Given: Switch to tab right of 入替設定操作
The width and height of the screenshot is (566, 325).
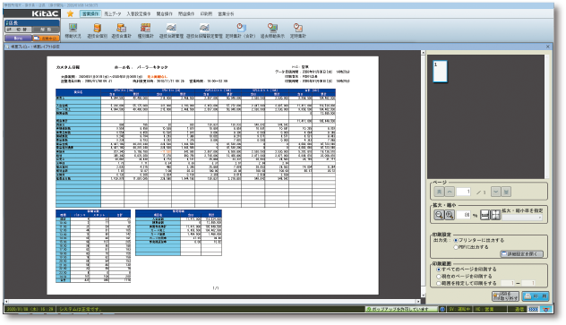Looking at the screenshot, I should (164, 13).
